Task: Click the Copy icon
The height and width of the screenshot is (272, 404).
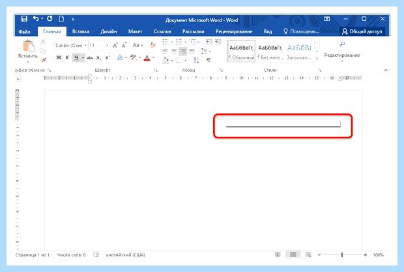Action: [x=43, y=51]
